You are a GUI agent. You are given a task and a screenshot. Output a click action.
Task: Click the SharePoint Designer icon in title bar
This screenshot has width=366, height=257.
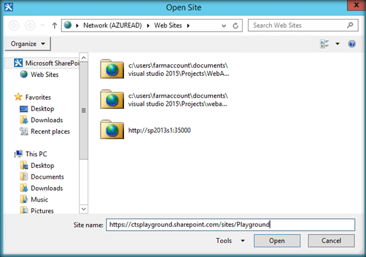(x=9, y=7)
